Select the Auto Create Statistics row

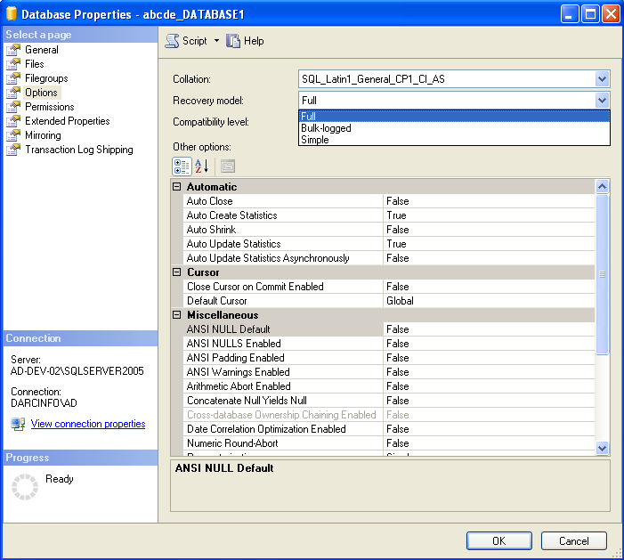[x=389, y=215]
